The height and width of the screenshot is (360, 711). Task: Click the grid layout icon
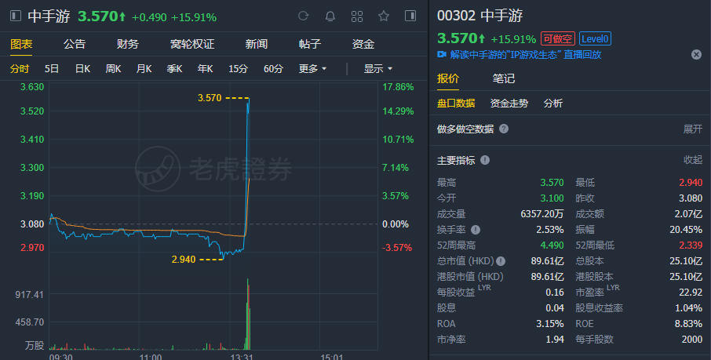(357, 16)
